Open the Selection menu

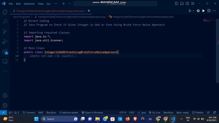point(29,4)
